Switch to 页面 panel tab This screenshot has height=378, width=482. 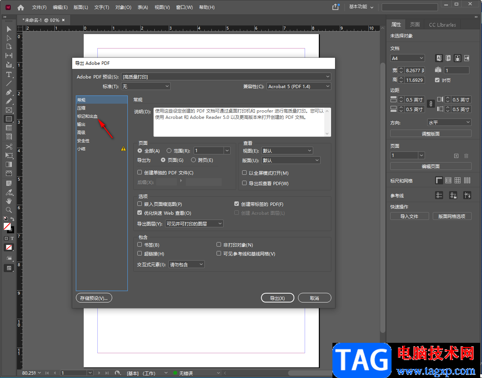415,24
